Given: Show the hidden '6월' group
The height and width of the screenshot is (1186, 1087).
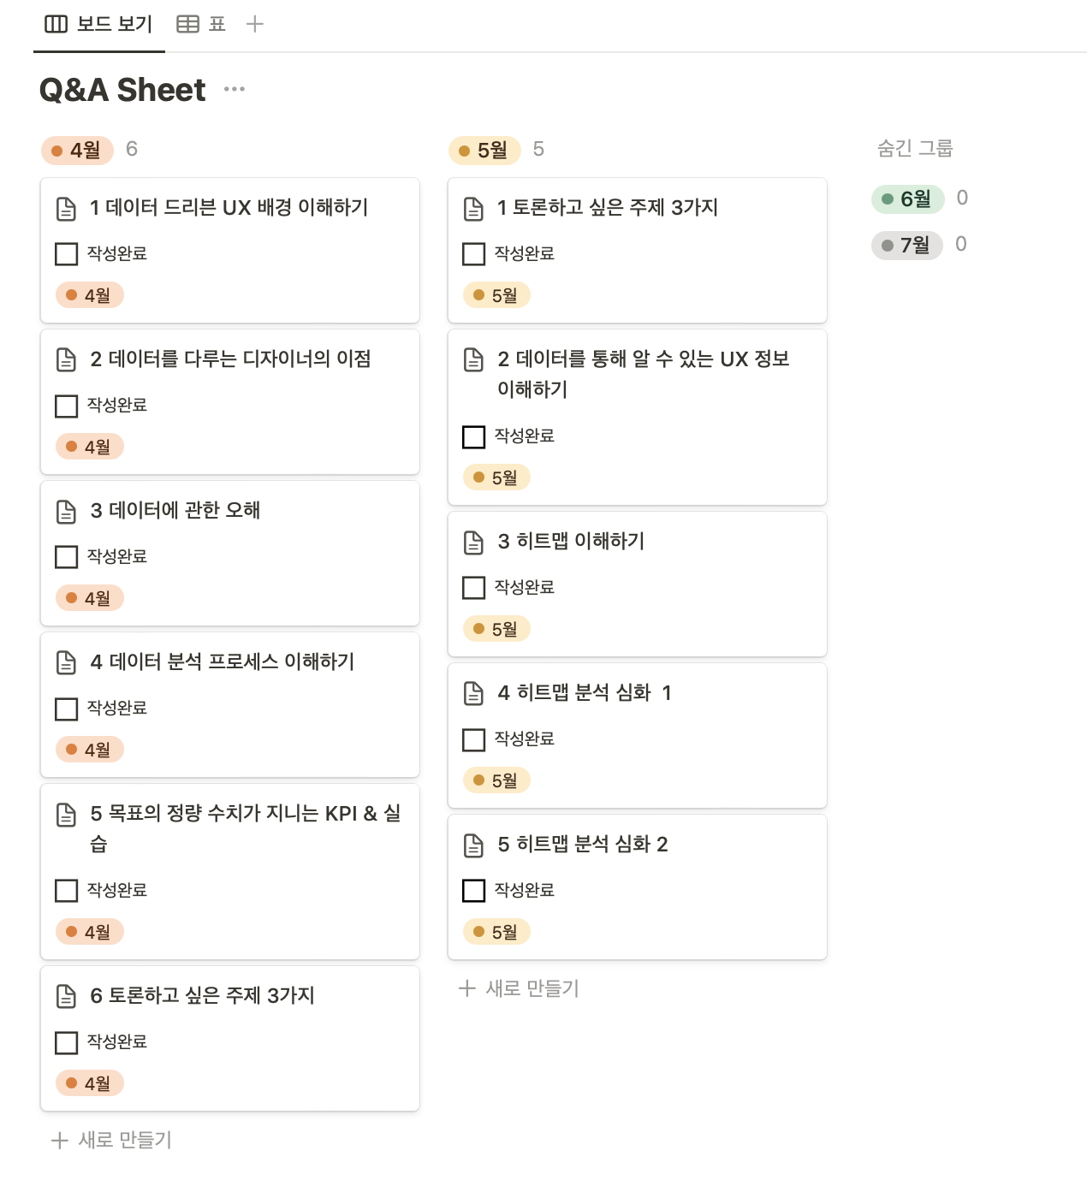Looking at the screenshot, I should 908,199.
